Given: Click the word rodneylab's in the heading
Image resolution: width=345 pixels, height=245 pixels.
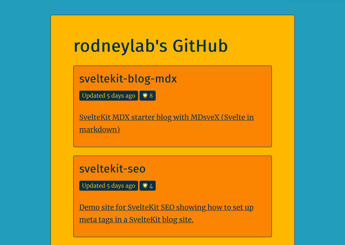Looking at the screenshot, I should pos(120,46).
